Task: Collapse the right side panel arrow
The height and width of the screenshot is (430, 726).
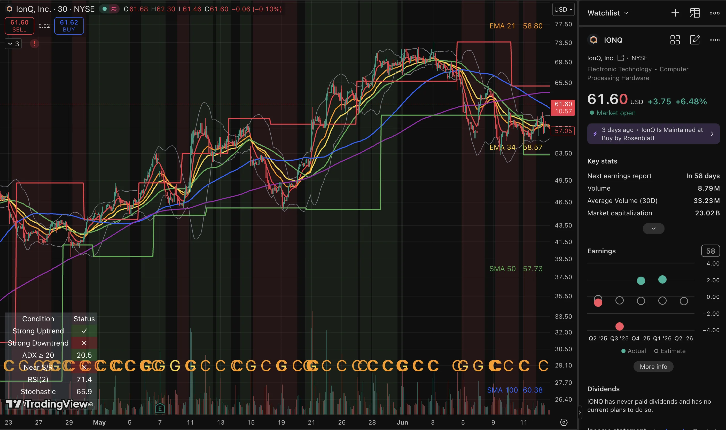Action: pos(579,412)
